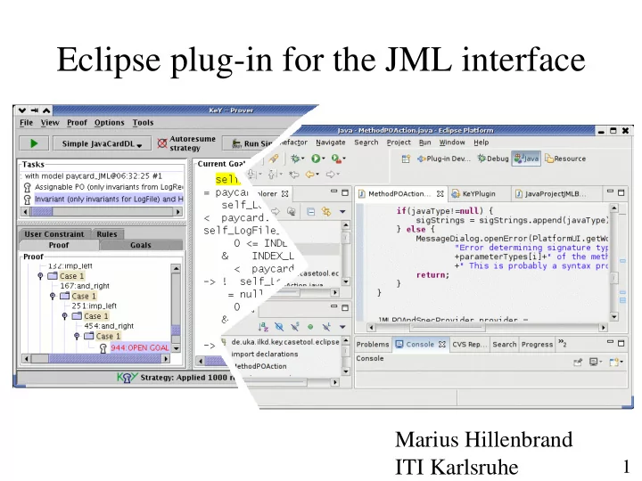The image size is (642, 481).
Task: Open the Help menu in Eclipse
Action: (481, 143)
